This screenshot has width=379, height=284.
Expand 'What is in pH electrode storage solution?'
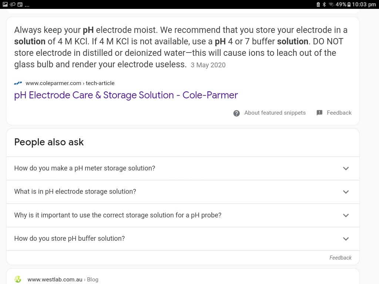pyautogui.click(x=183, y=192)
